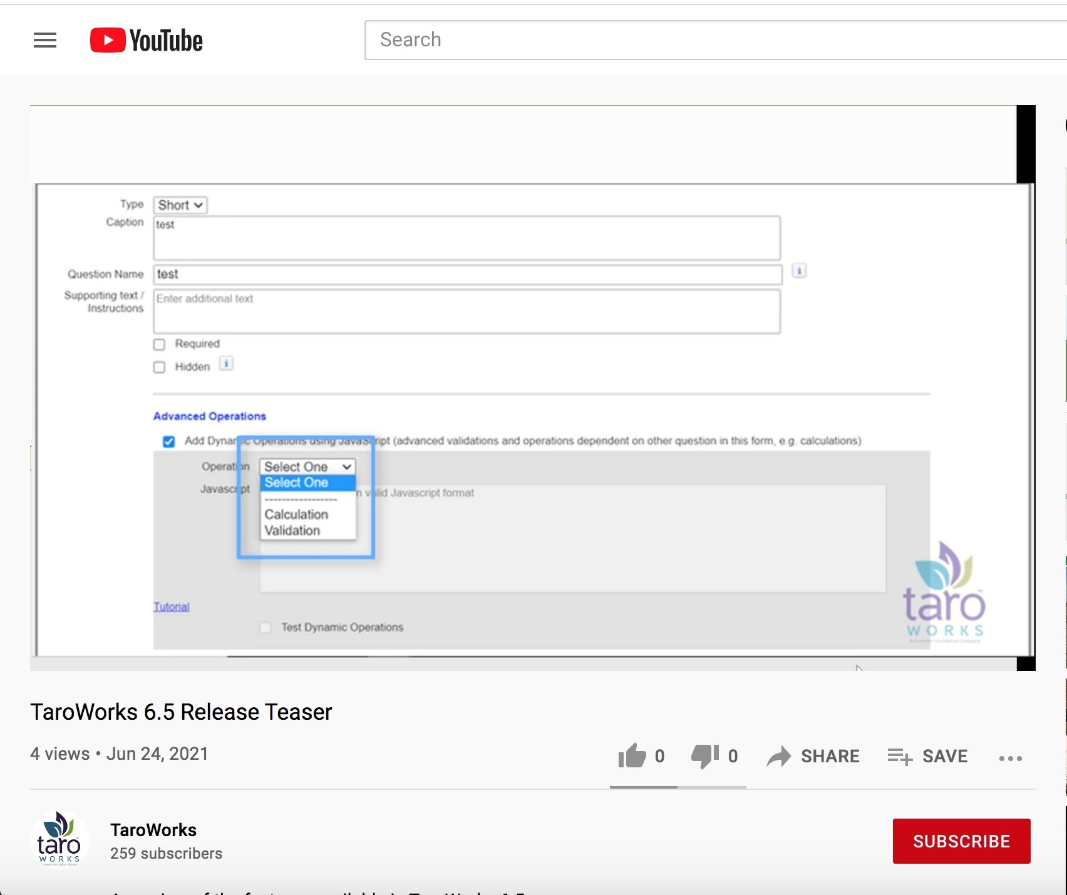Open the Advanced Operations section heading
The width and height of the screenshot is (1067, 895).
(210, 416)
